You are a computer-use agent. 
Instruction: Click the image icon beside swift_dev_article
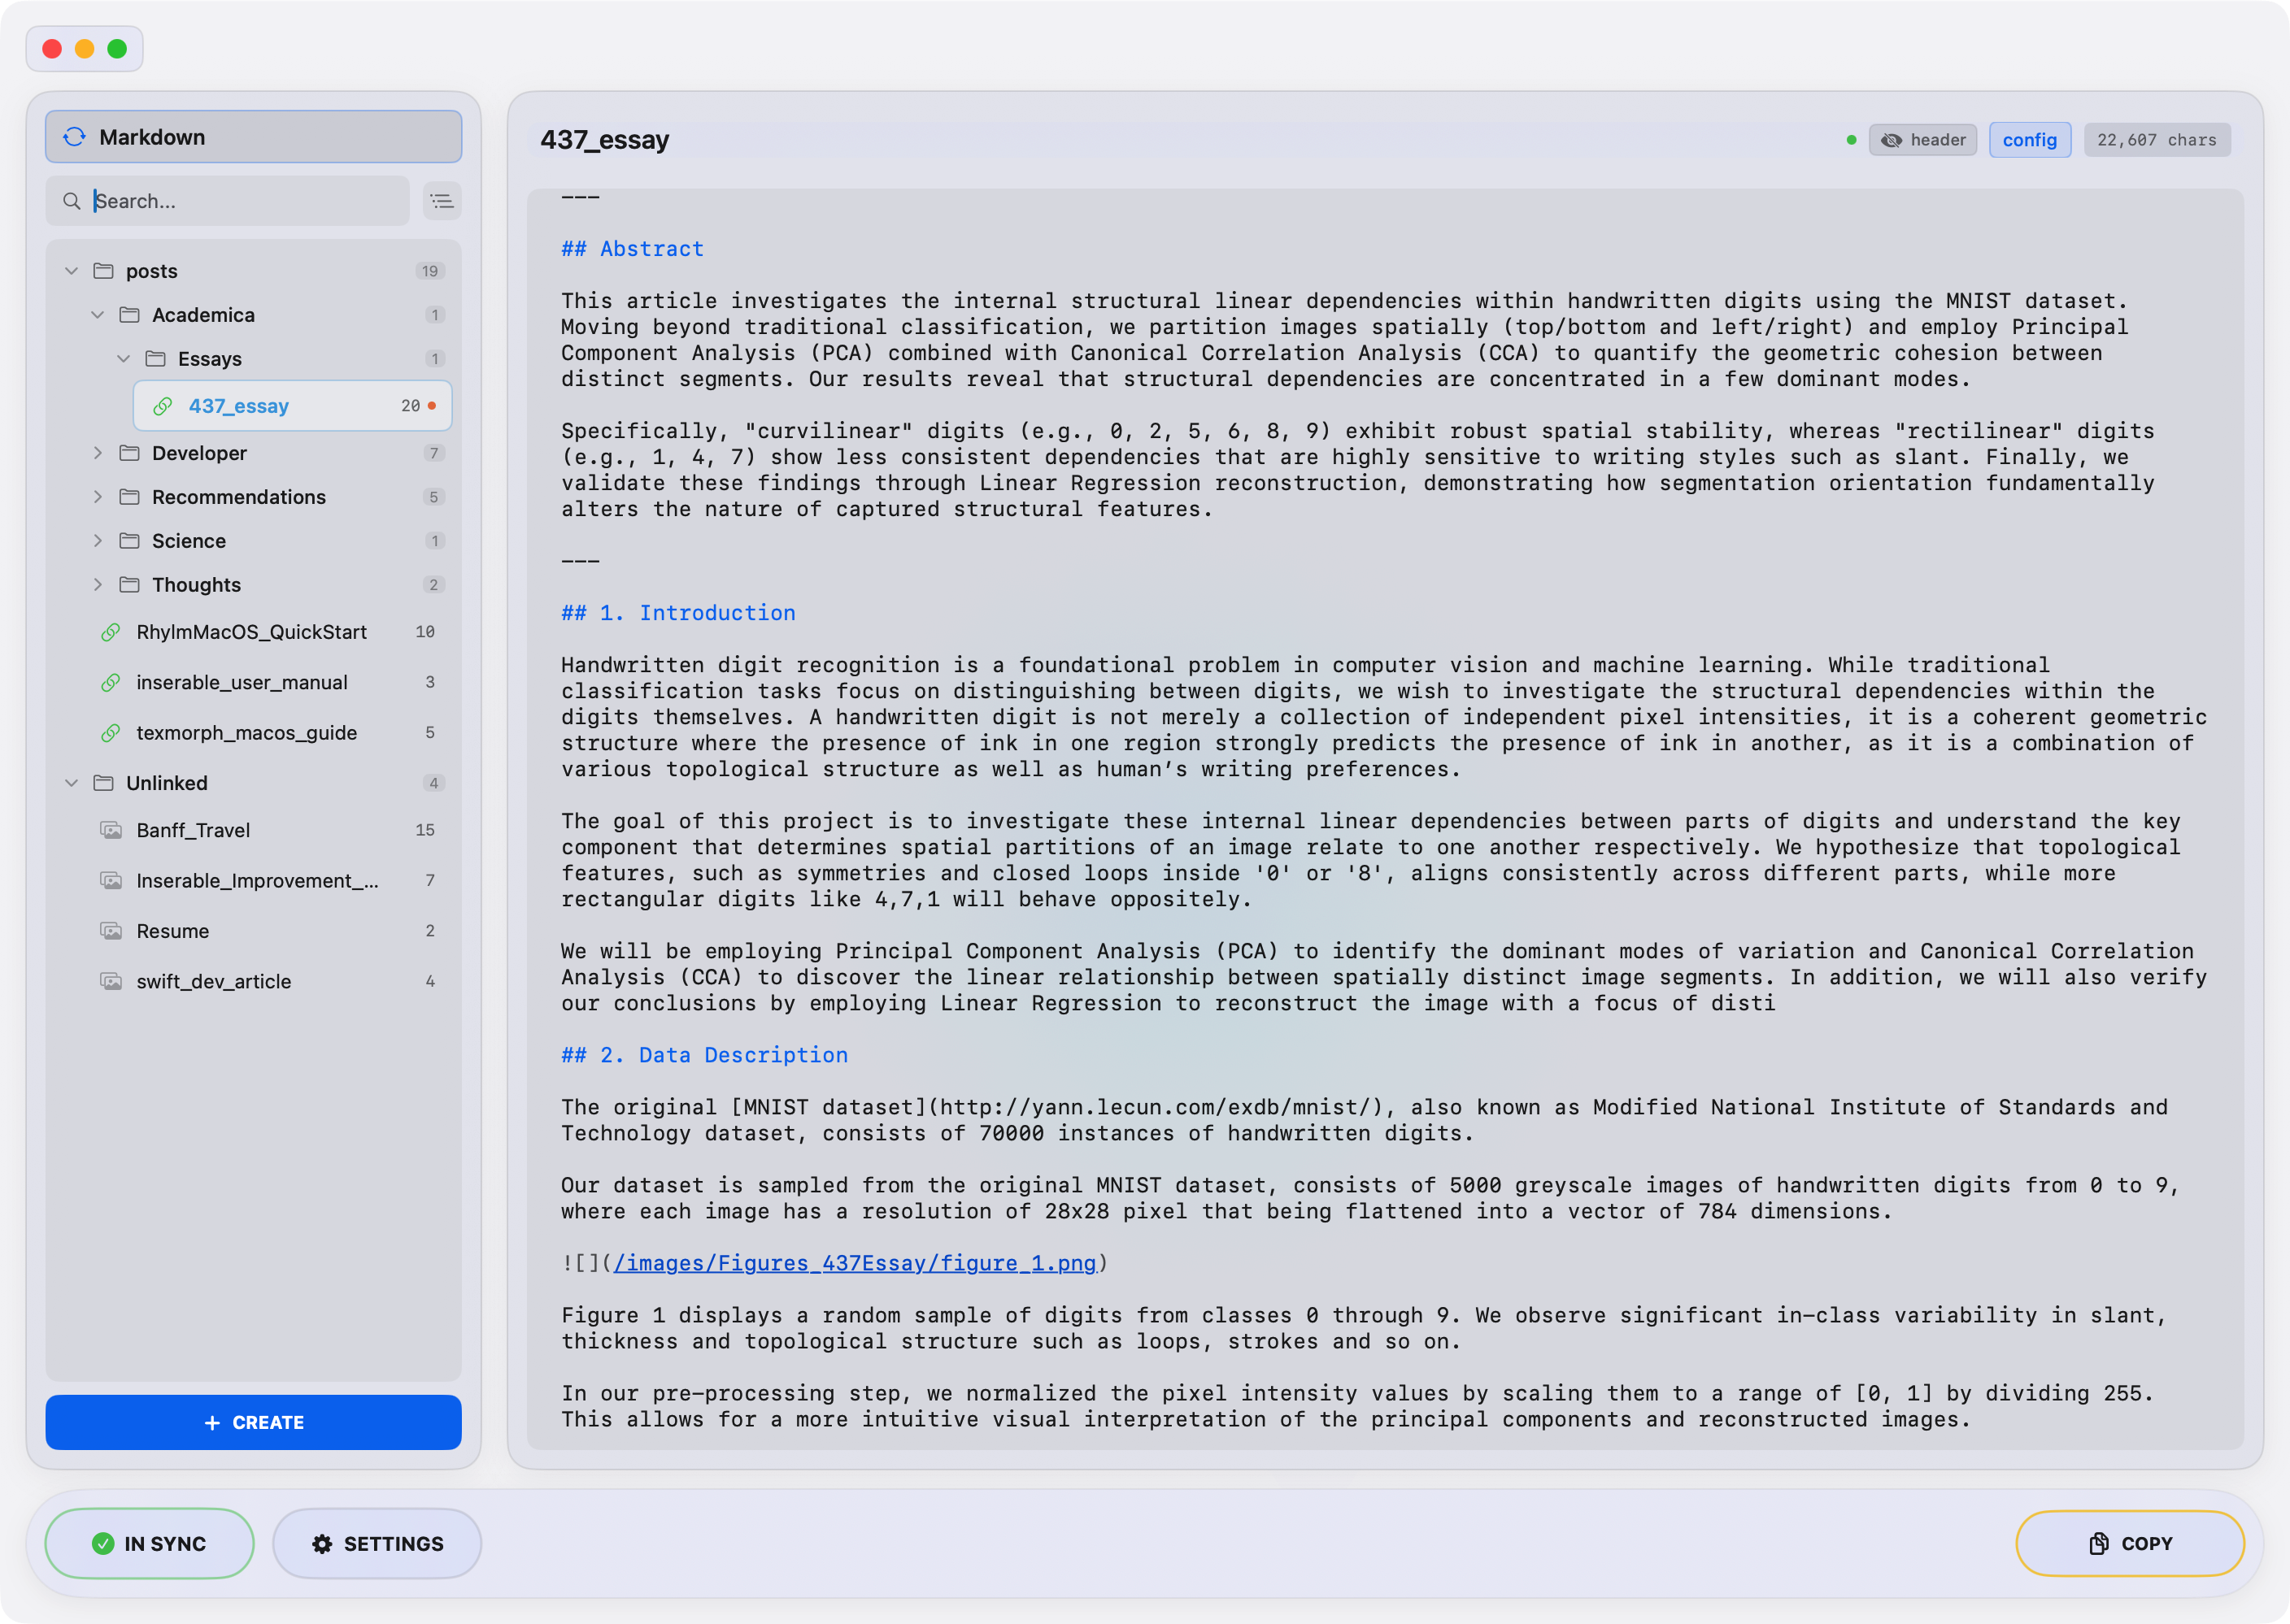pos(110,981)
